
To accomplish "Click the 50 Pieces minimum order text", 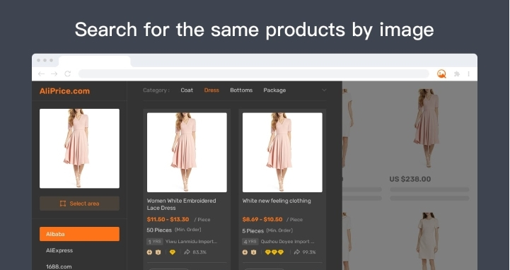I will coord(159,230).
